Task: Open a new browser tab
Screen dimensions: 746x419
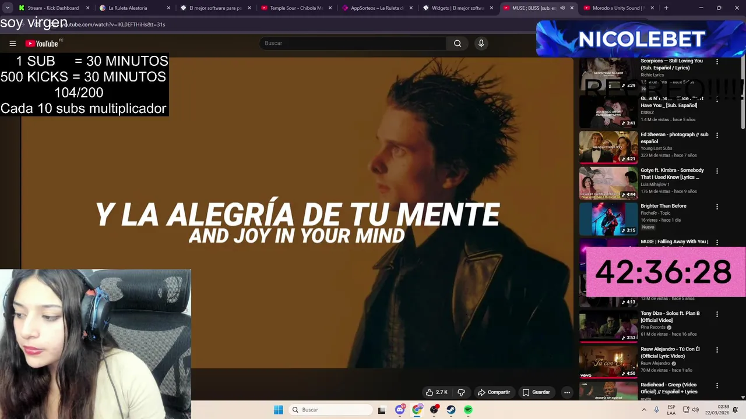Action: (666, 8)
